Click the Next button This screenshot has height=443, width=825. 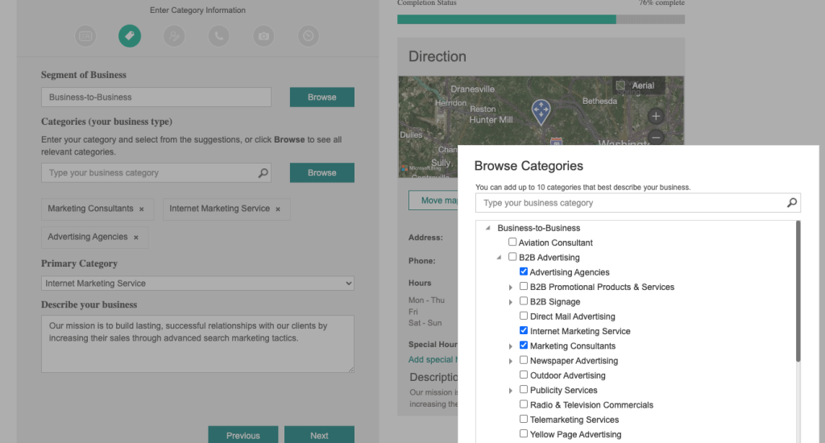coord(319,435)
